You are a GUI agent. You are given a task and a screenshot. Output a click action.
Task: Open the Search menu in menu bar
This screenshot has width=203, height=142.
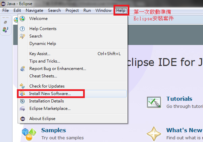pos(54,10)
